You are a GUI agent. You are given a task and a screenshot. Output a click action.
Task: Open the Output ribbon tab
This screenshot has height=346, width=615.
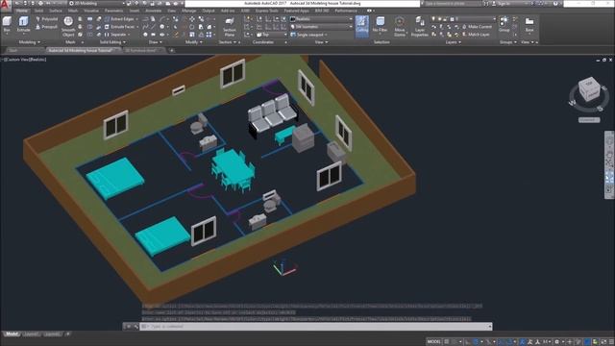[209, 11]
